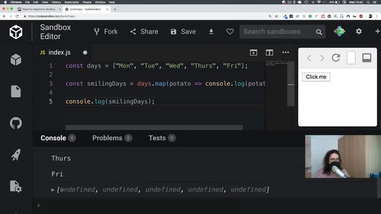381x214 pixels.
Task: Place cursor on line 1 days array
Action: [x=157, y=66]
